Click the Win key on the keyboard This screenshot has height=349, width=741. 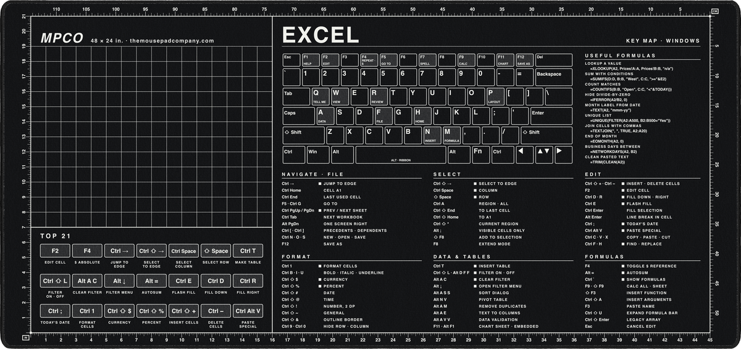point(317,155)
